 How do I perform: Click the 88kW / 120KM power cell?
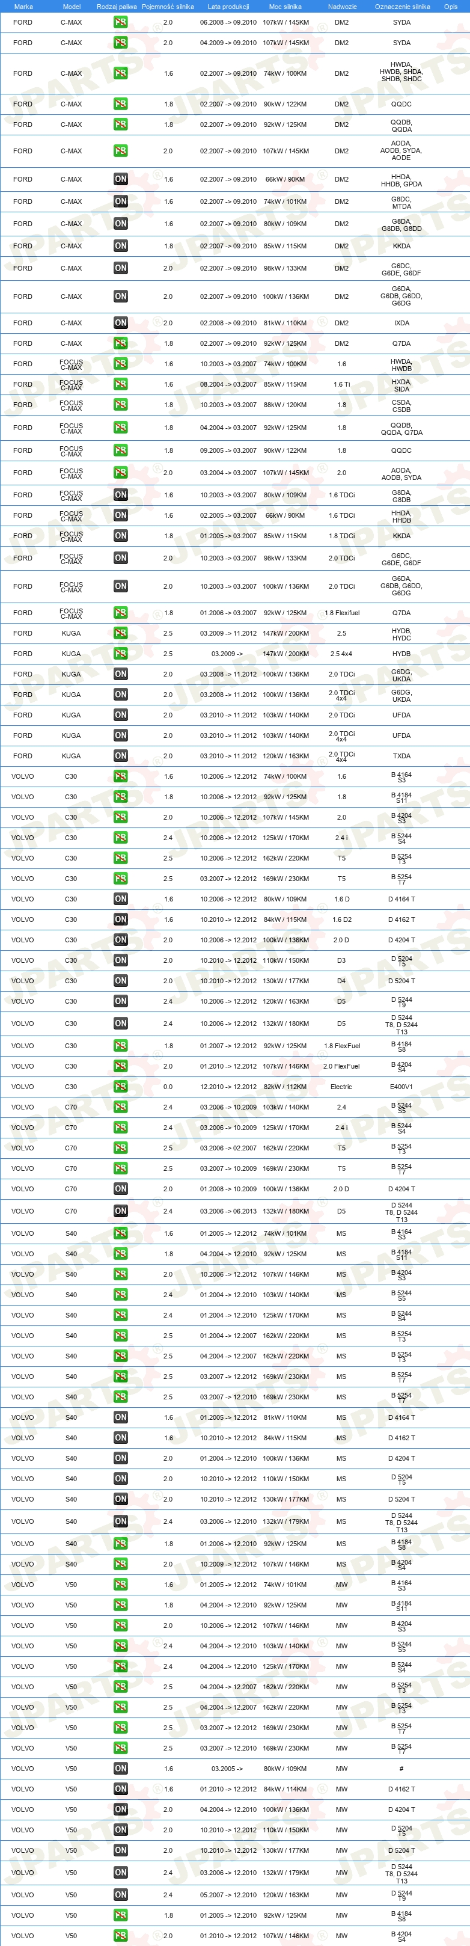click(x=285, y=405)
